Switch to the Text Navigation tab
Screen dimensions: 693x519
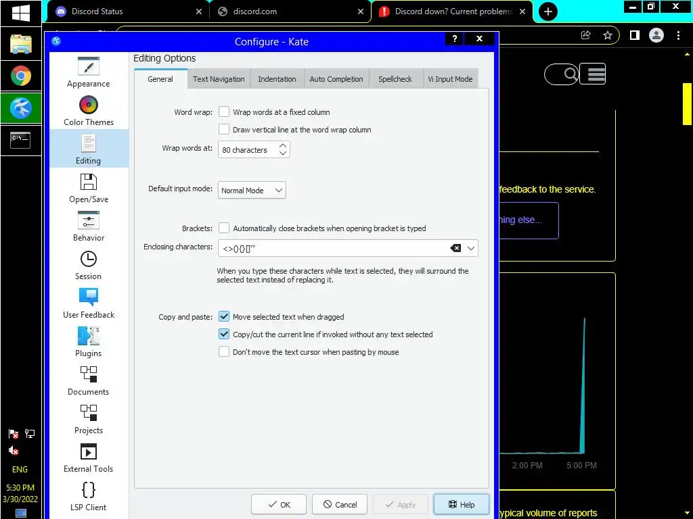[x=219, y=79]
